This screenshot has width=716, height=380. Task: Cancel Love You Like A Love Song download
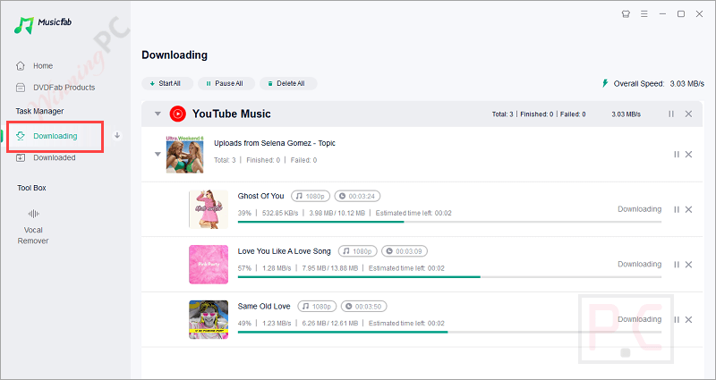point(688,265)
